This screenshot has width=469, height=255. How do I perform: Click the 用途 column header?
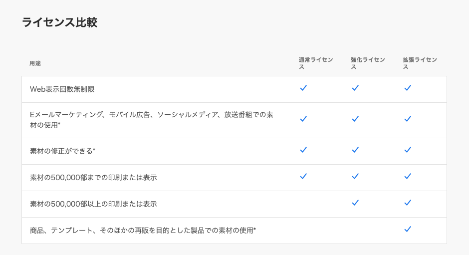click(35, 63)
